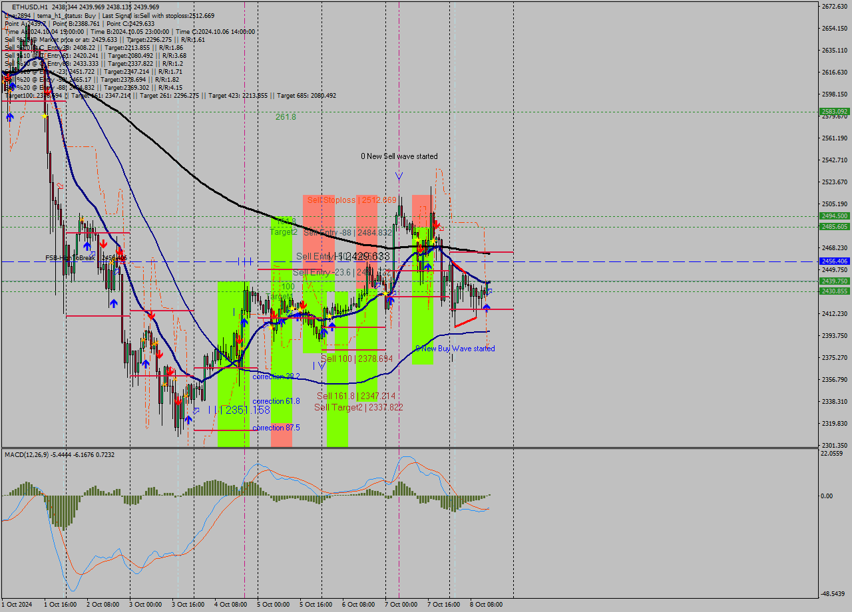
Task: Click the green '261.8' level label
Action: (286, 117)
